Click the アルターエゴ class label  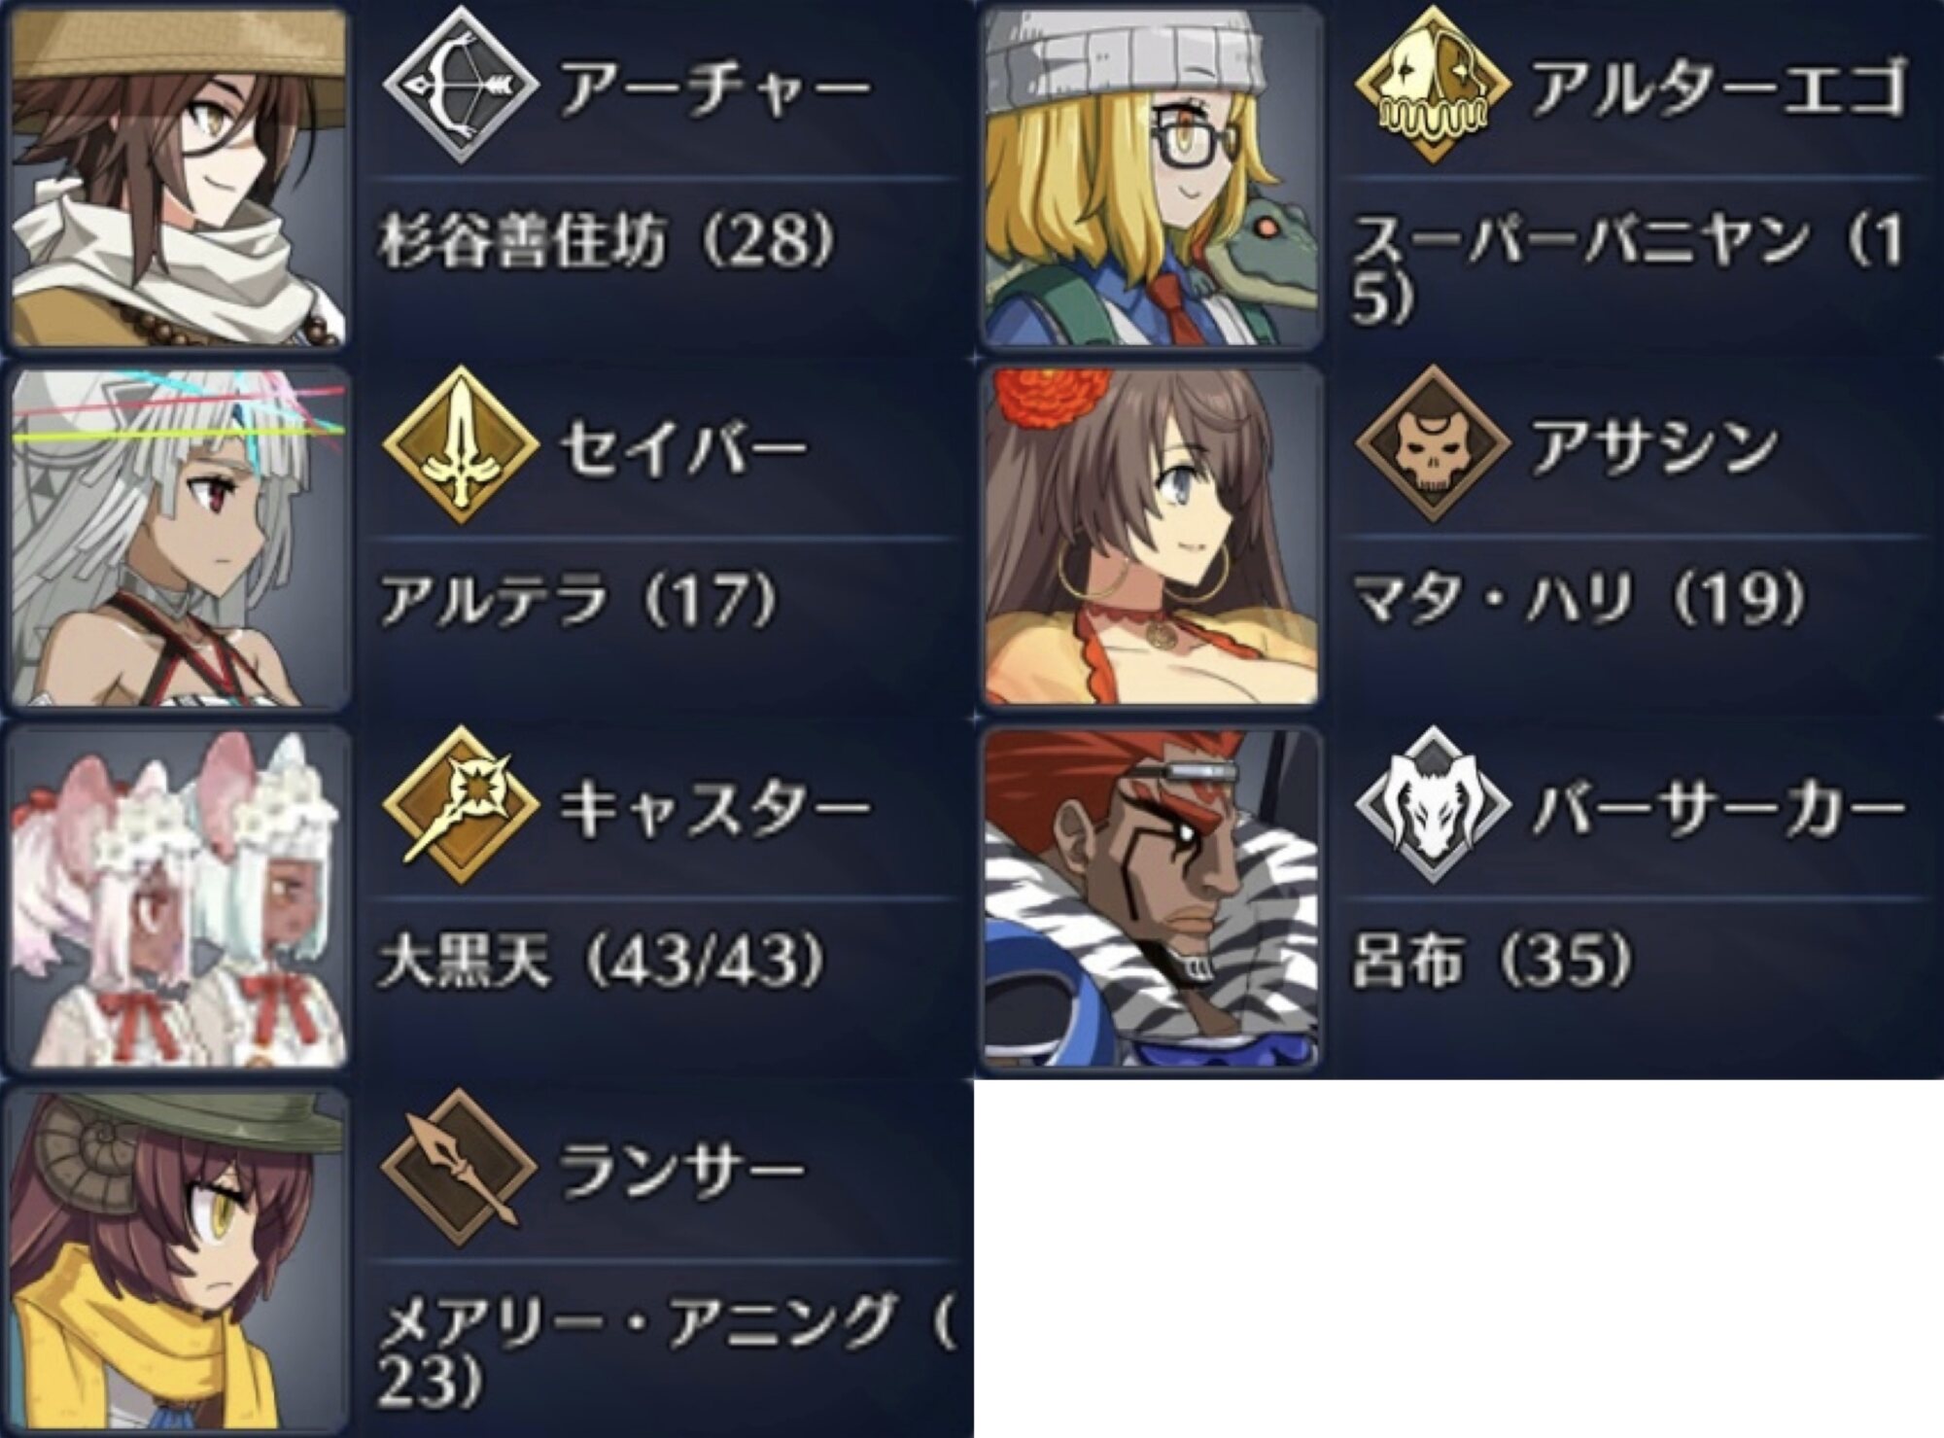pos(1719,88)
